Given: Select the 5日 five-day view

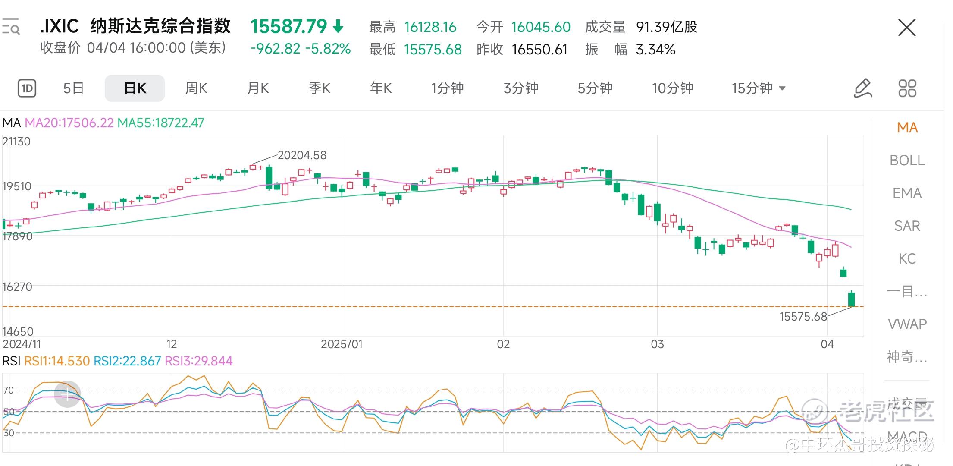Looking at the screenshot, I should tap(73, 88).
